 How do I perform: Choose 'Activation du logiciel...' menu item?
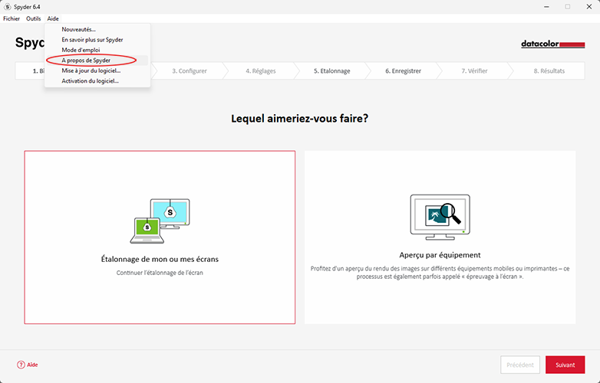tap(90, 80)
